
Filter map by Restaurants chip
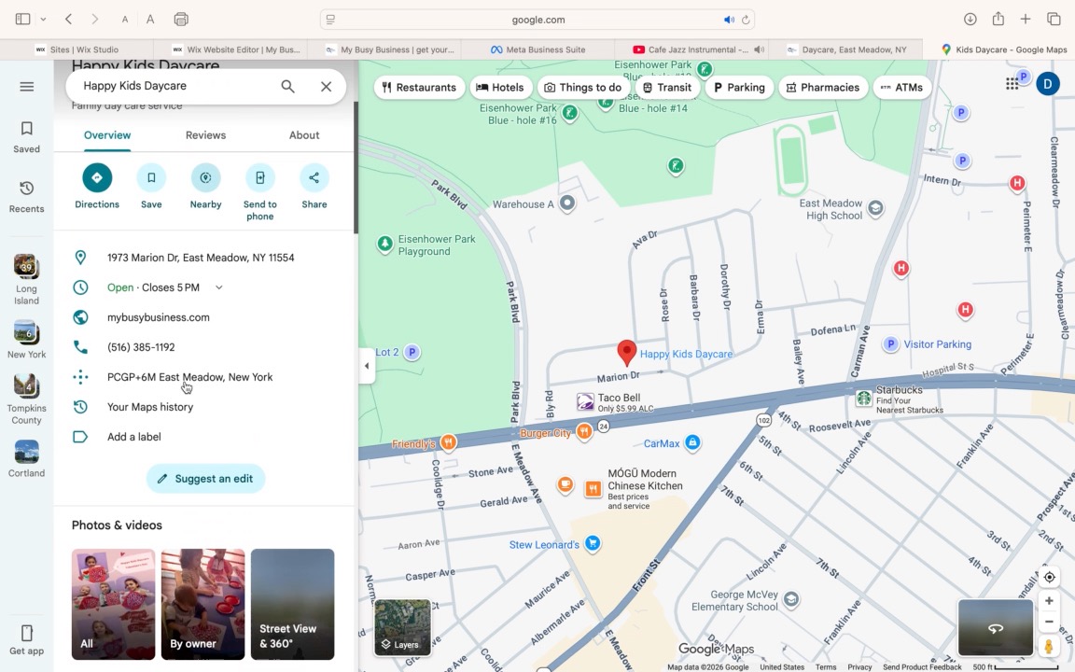click(419, 88)
